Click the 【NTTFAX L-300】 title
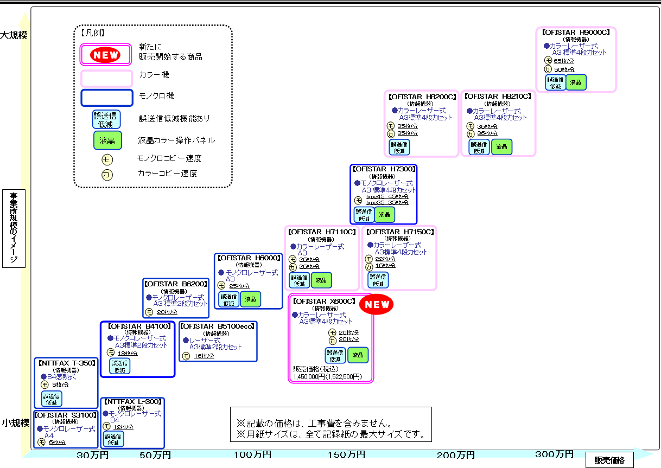Screen dimensions: 661x468 tap(132, 402)
